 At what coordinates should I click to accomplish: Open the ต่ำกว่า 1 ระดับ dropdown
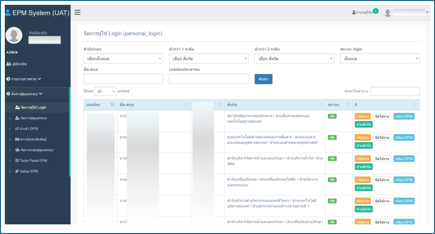pos(209,59)
